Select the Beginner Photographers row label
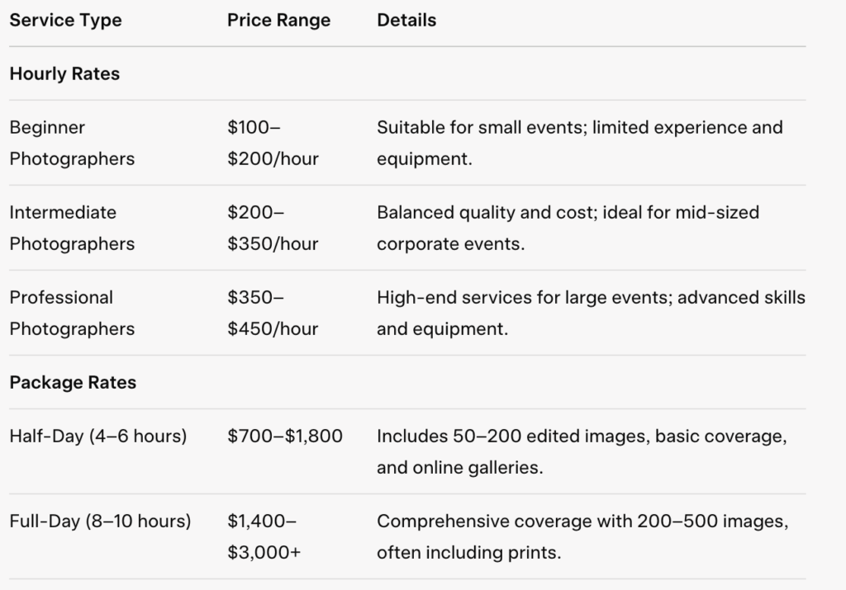 pyautogui.click(x=71, y=144)
